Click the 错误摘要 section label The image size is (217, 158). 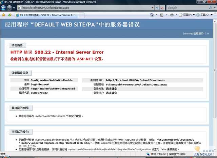click(x=17, y=45)
